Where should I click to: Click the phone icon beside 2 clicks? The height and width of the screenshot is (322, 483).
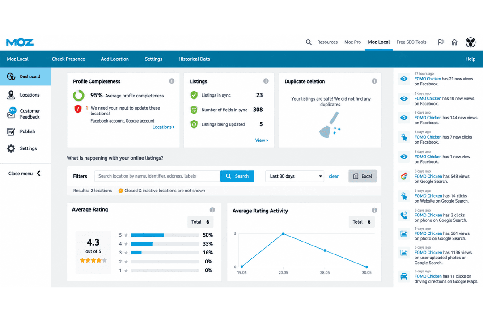point(404,215)
